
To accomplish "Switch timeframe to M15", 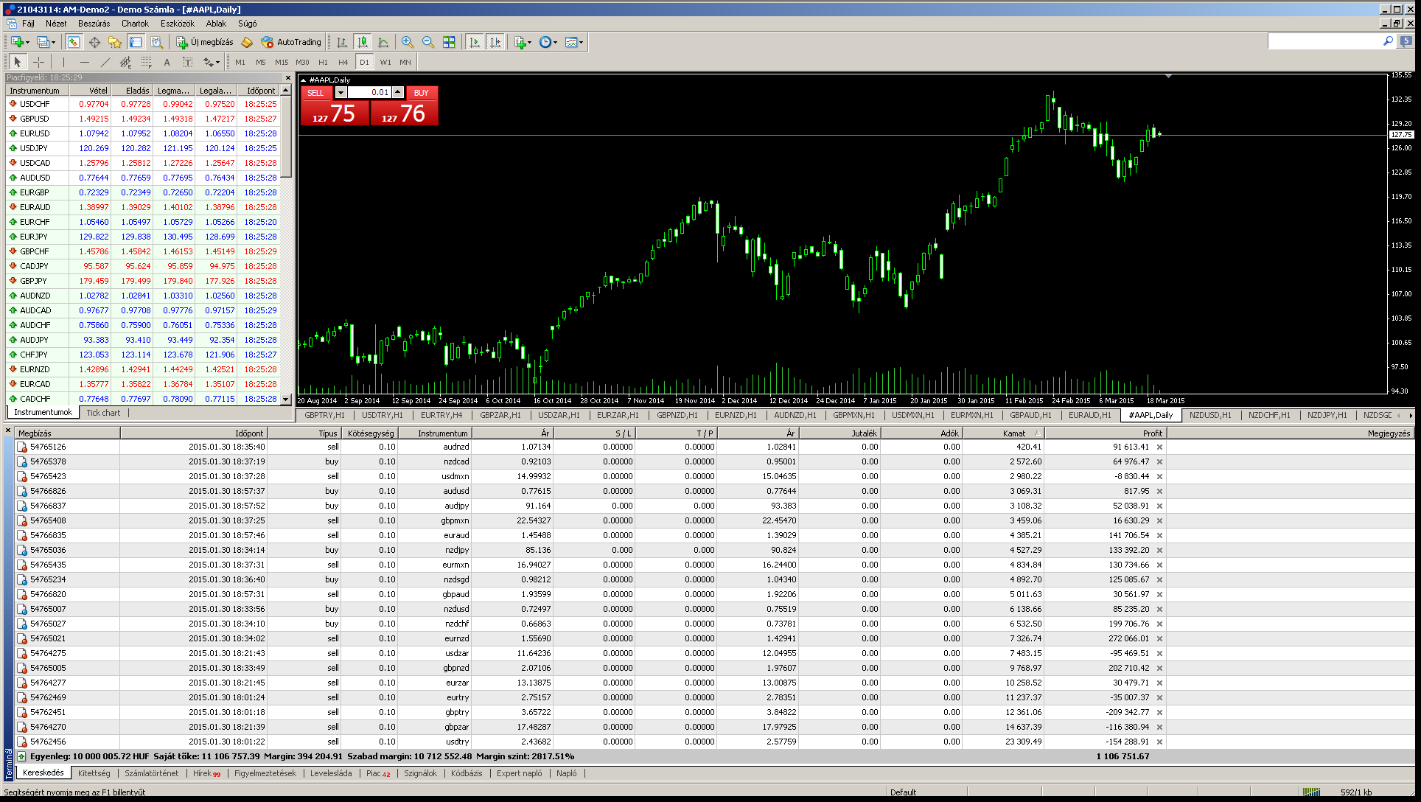I will (282, 62).
